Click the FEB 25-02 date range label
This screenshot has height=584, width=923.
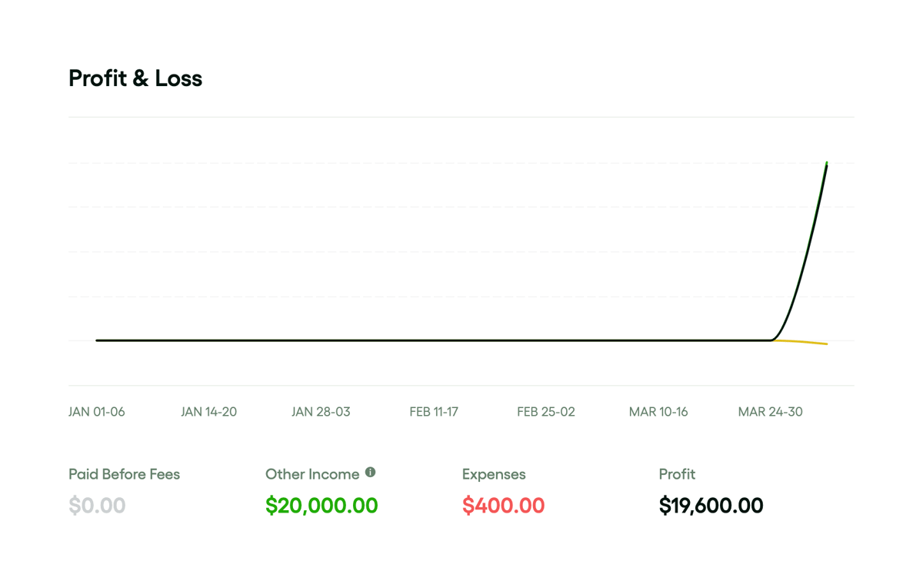(x=546, y=411)
